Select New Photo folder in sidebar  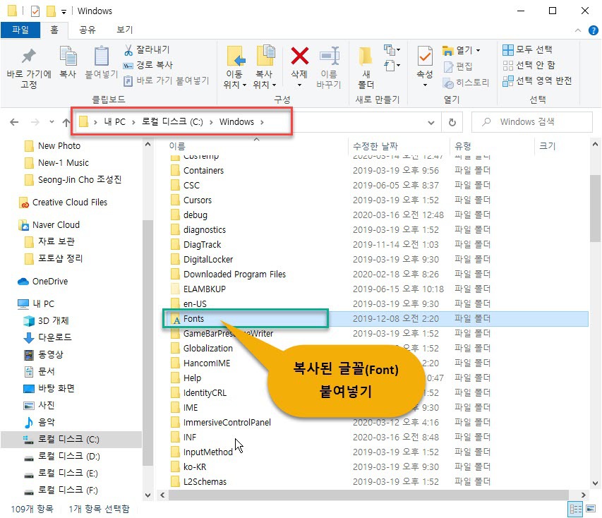[x=59, y=146]
